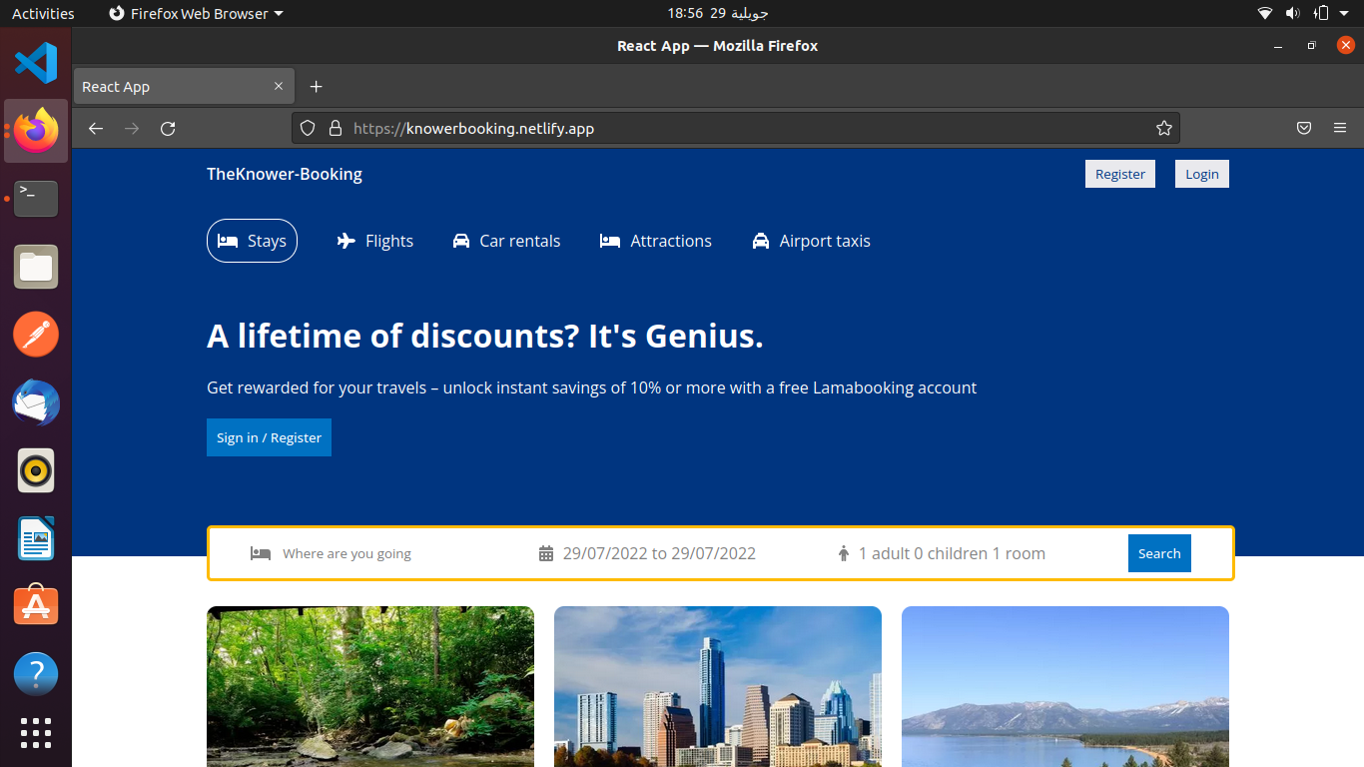Screen dimensions: 1364x767
Task: Select the Airport taxis tab
Action: (811, 241)
